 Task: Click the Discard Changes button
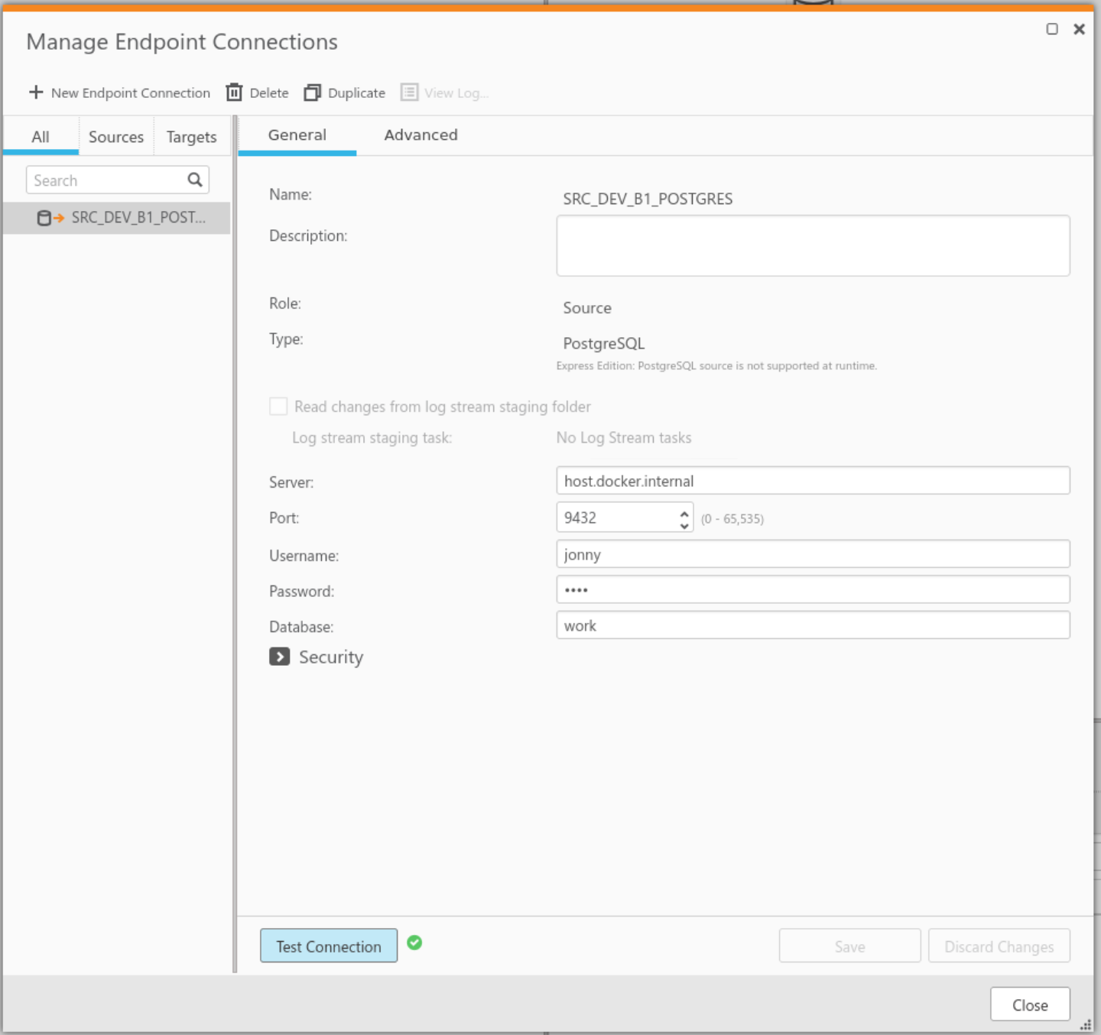point(999,946)
